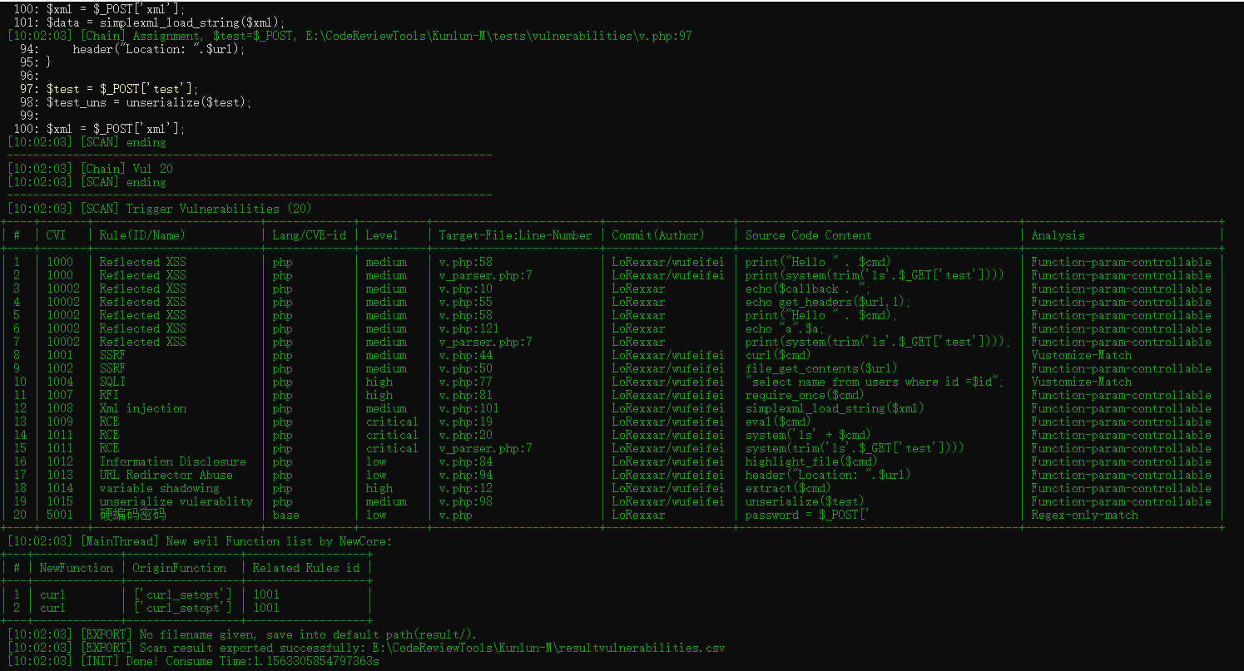This screenshot has height=671, width=1244.
Task: Click the "highlight_file($cmd)" source cell
Action: pyautogui.click(x=811, y=461)
